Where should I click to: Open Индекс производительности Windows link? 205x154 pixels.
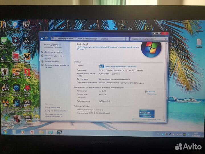point(120,66)
